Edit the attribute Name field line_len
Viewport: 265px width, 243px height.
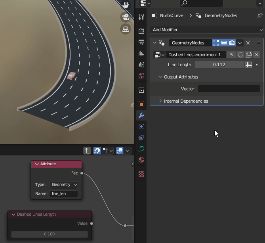63,194
